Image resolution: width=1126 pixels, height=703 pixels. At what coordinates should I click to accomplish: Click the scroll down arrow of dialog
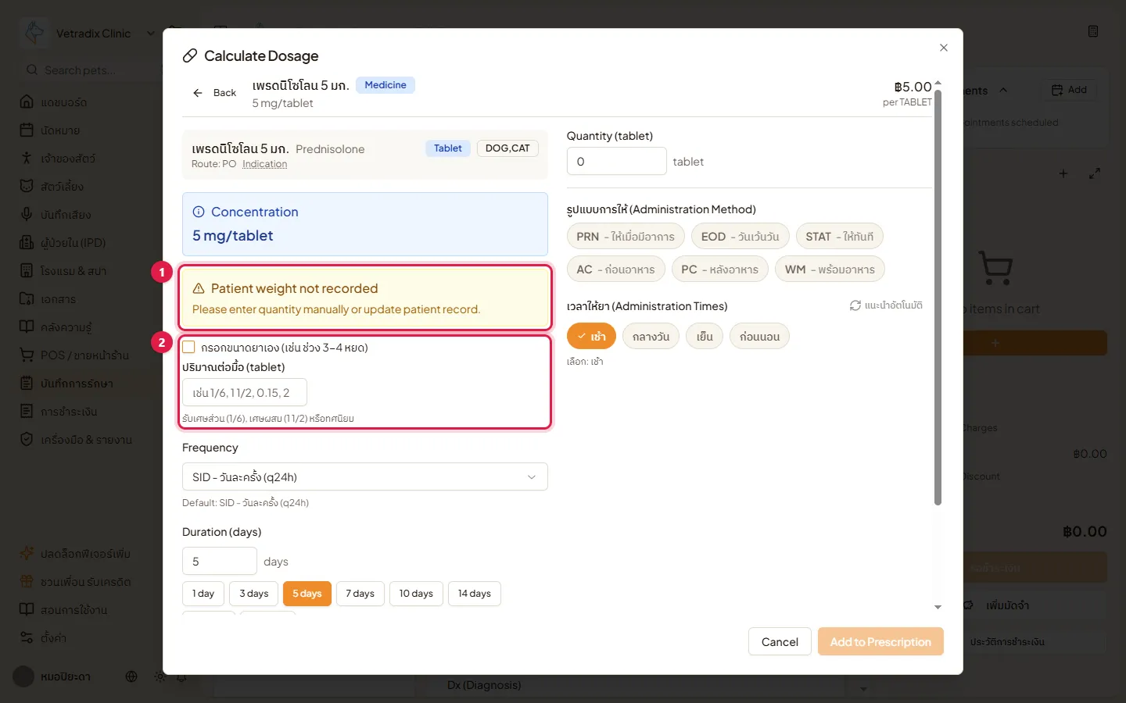point(938,607)
